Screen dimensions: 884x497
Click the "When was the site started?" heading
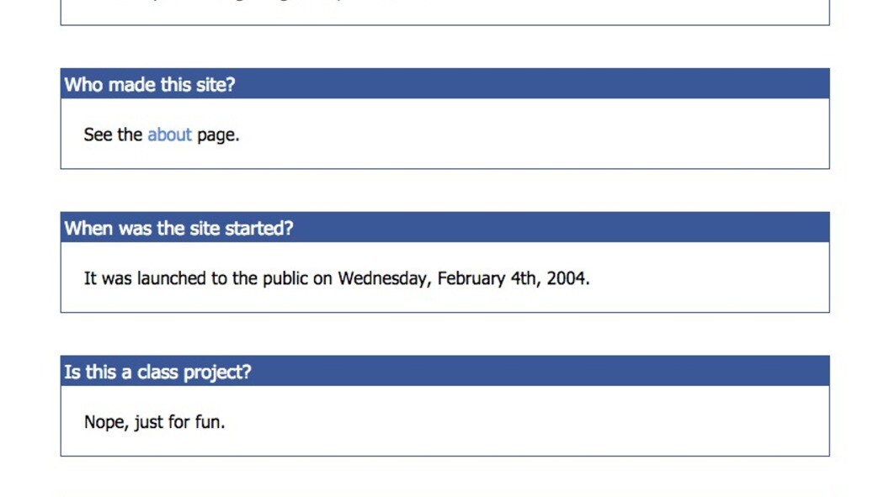pos(178,228)
